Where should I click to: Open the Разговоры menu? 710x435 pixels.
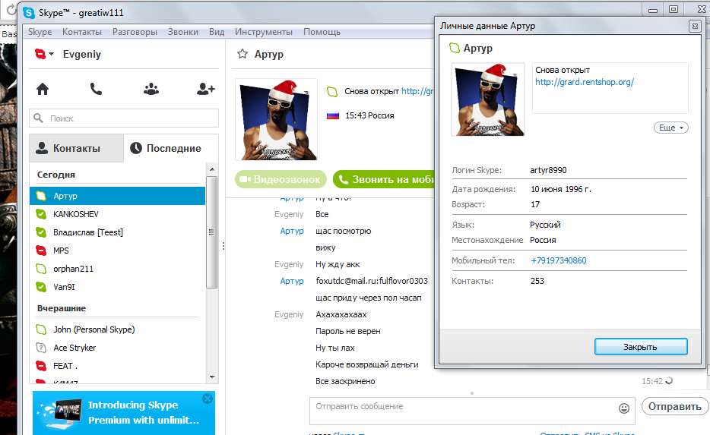[135, 32]
